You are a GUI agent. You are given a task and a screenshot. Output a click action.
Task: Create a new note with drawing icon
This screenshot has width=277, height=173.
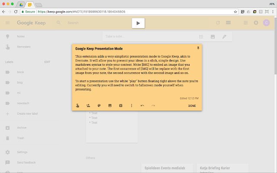coord(224,37)
